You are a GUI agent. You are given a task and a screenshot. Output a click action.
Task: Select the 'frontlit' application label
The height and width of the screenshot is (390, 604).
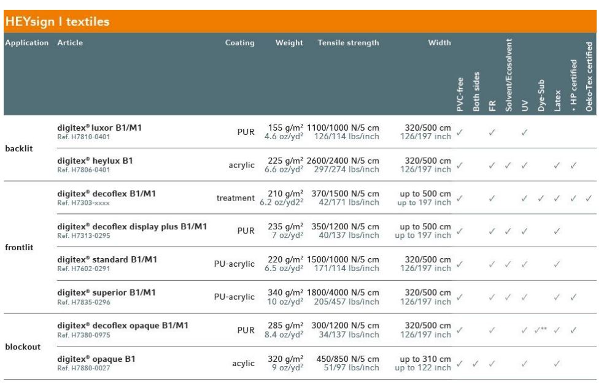click(x=19, y=248)
